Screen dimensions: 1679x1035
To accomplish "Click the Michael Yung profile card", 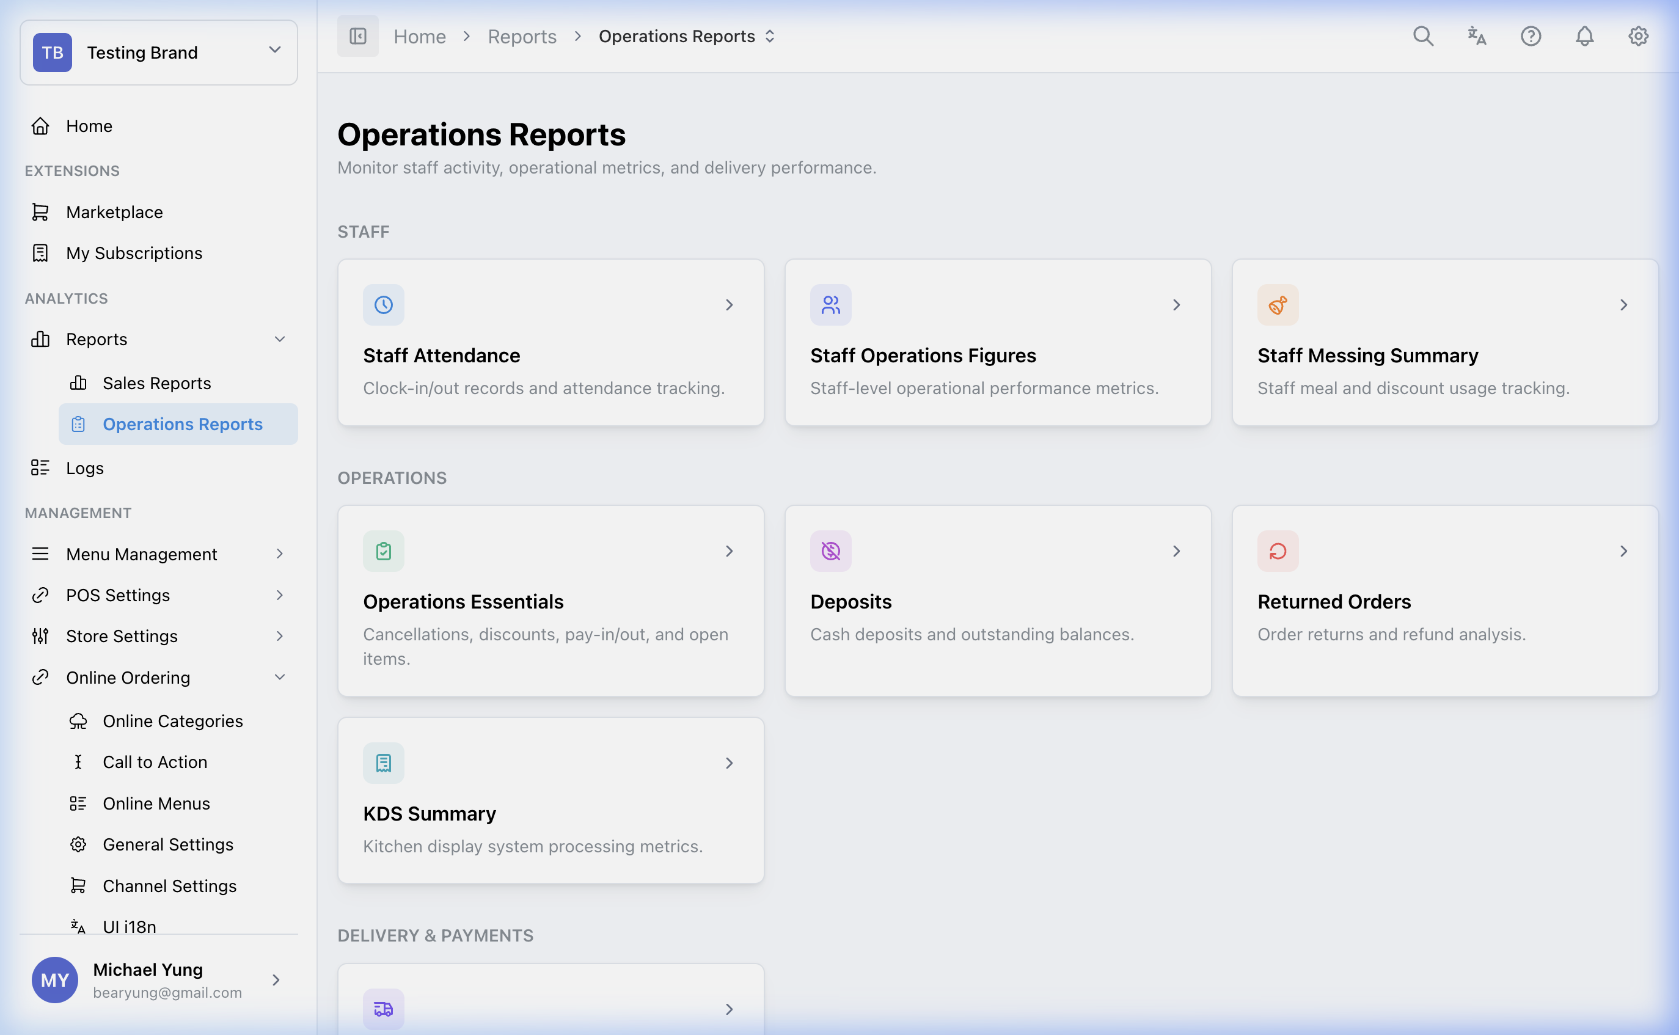I will point(159,979).
